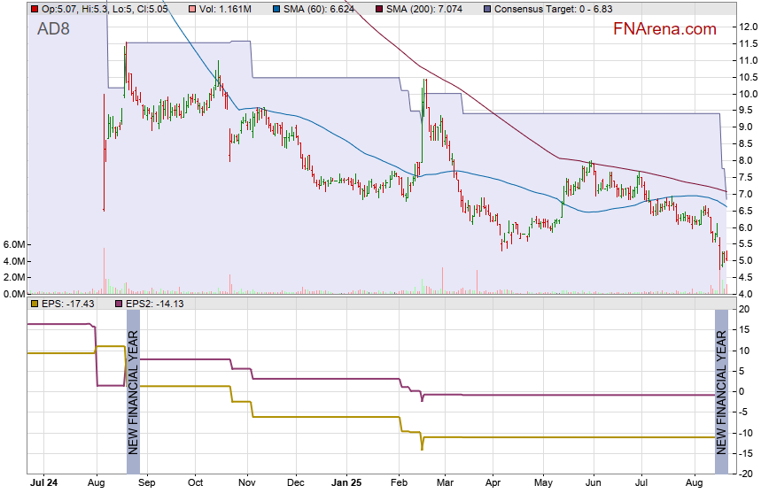761x501 pixels.
Task: Click the red OHLC price legend swatch
Action: tap(35, 8)
